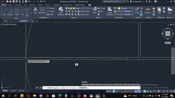This screenshot has height=98, width=175.
Task: Click the Paste clipboard tool
Action: pos(159,10)
